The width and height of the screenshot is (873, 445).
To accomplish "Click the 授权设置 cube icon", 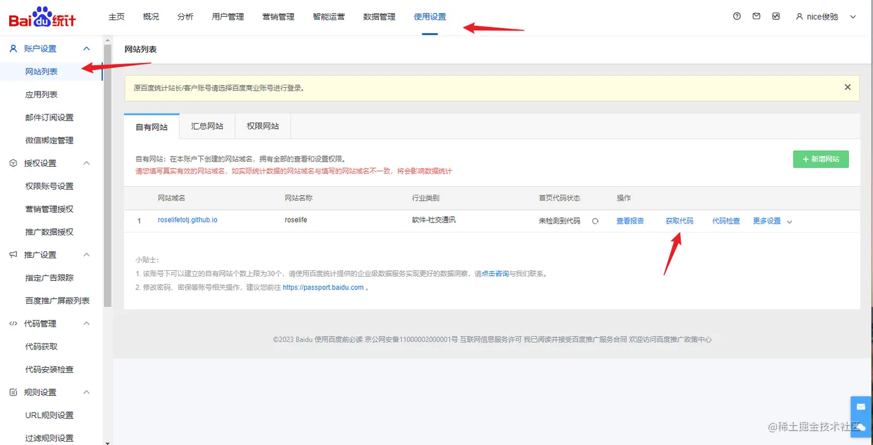I will [x=13, y=163].
